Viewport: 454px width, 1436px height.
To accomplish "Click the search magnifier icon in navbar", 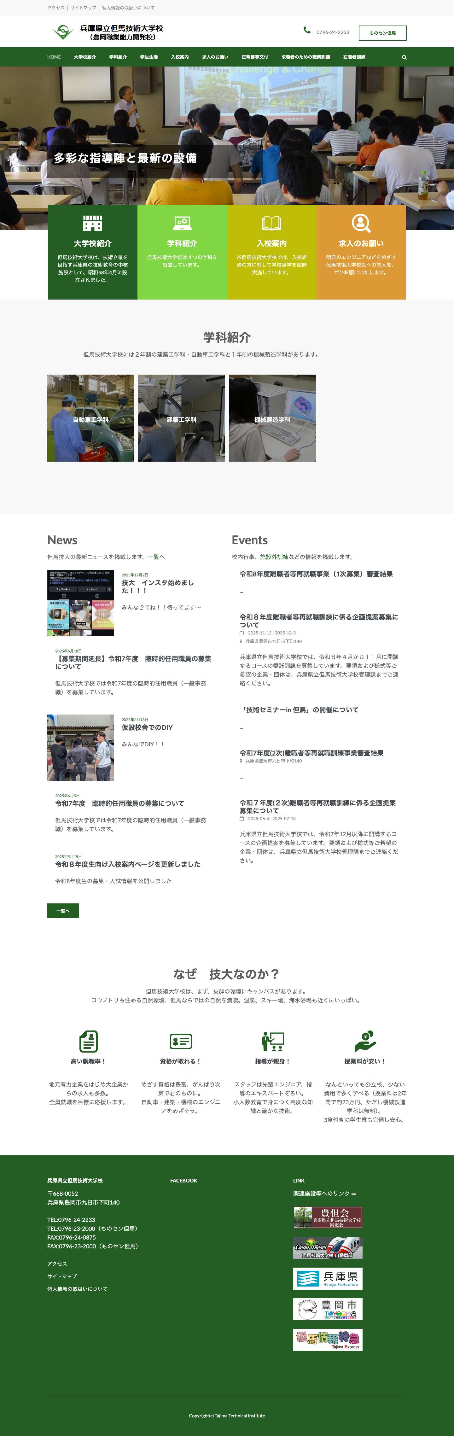I will click(405, 57).
